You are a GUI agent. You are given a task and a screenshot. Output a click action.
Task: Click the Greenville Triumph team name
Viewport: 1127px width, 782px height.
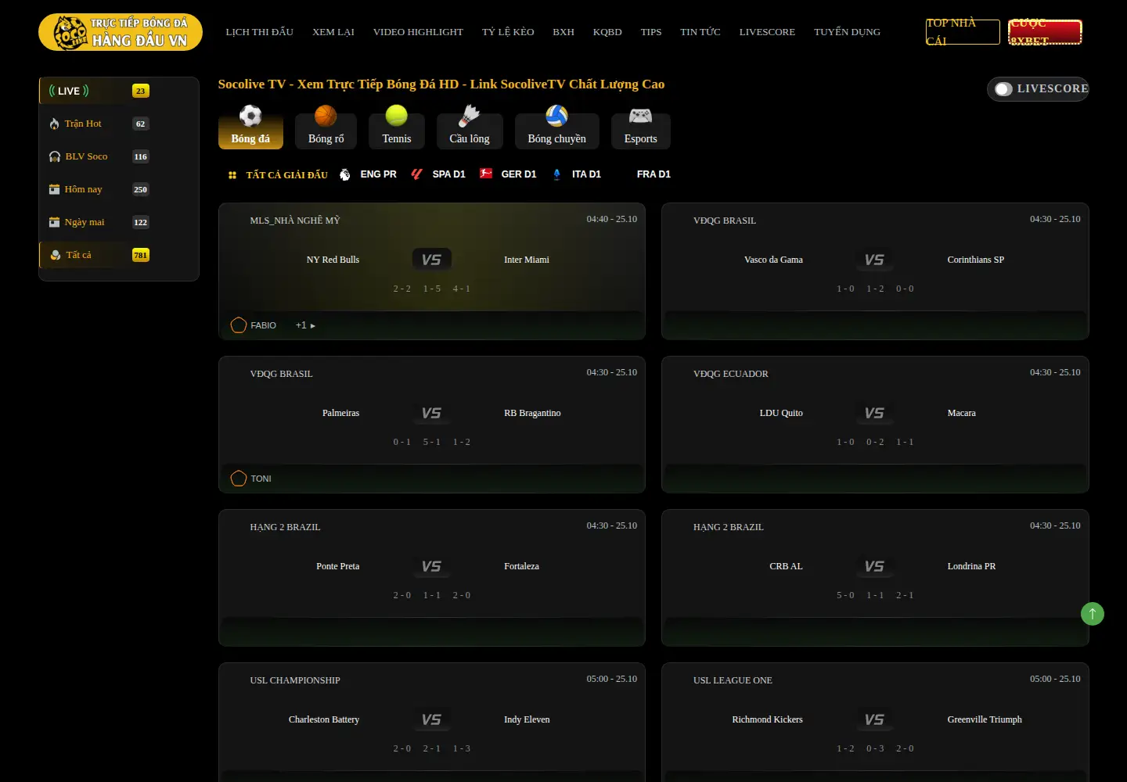985,719
